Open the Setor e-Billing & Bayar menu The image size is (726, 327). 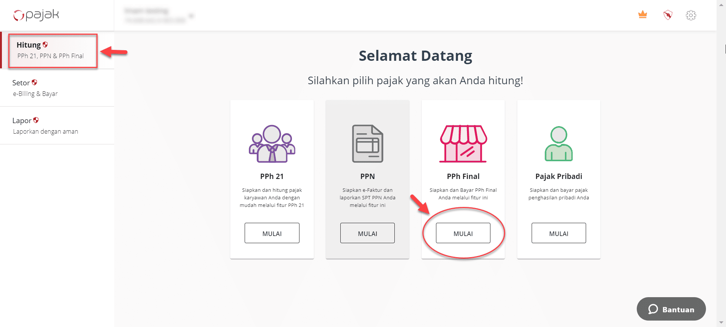coord(57,88)
